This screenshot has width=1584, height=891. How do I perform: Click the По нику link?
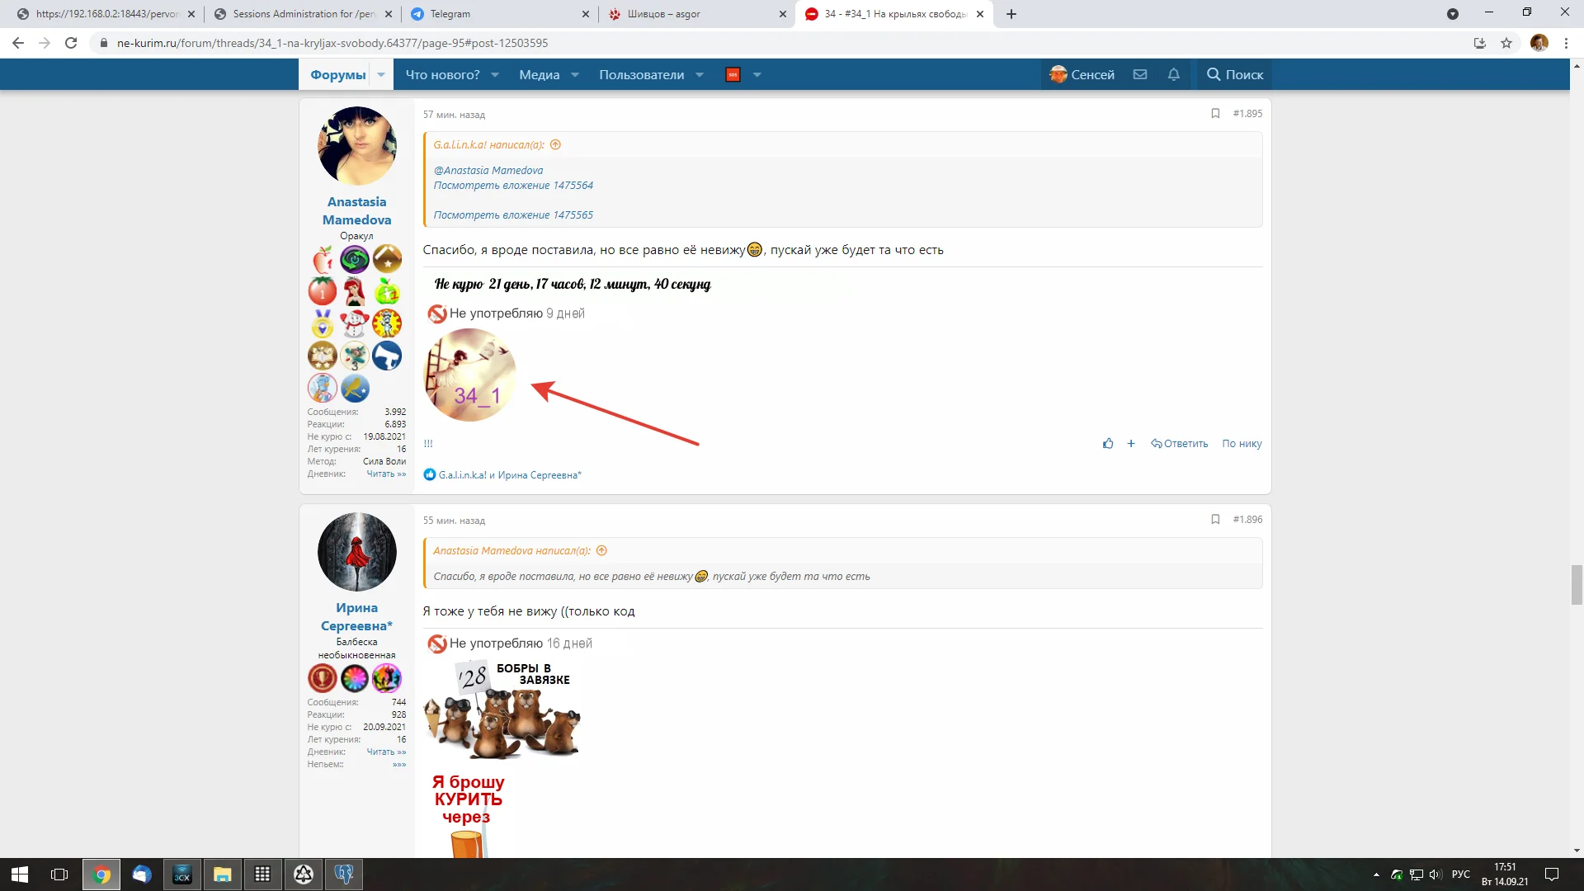(x=1242, y=444)
